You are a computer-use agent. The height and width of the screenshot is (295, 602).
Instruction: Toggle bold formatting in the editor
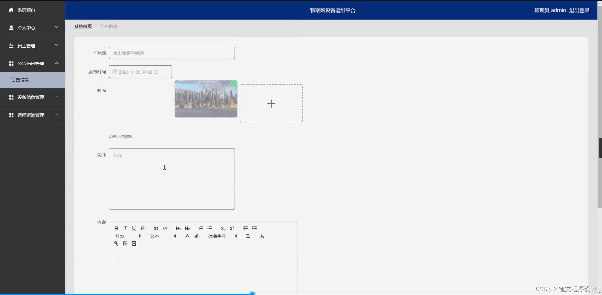click(116, 228)
